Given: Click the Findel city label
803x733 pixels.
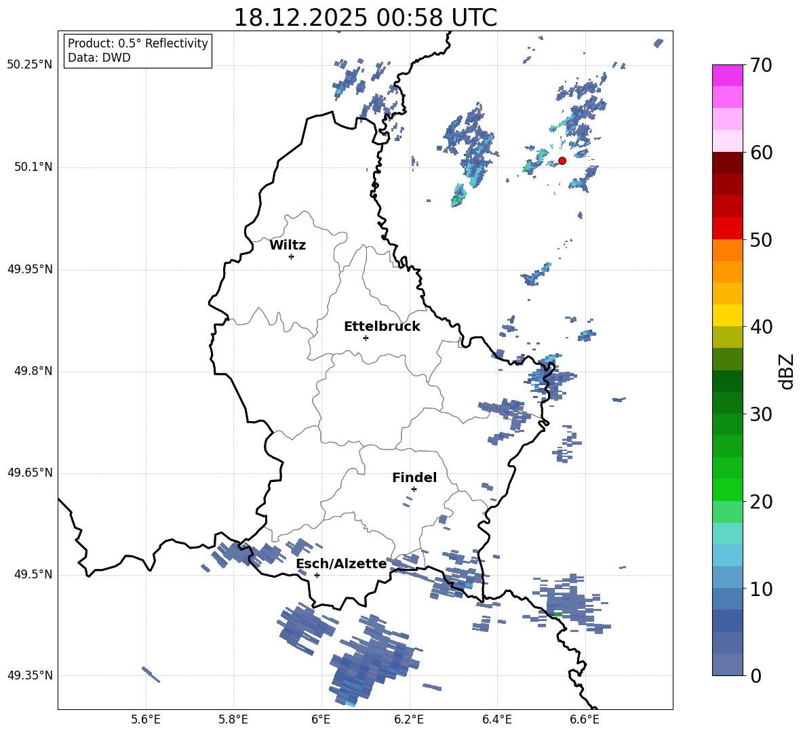Looking at the screenshot, I should click(414, 477).
